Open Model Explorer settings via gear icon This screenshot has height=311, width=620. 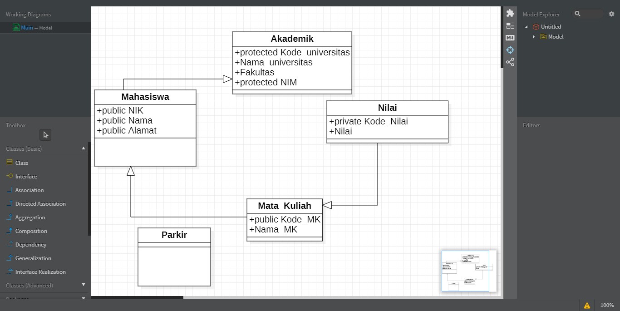[612, 14]
